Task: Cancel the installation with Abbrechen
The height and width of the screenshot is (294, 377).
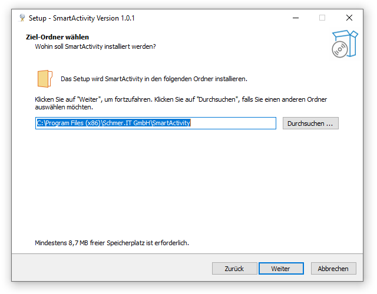Action: (x=333, y=269)
